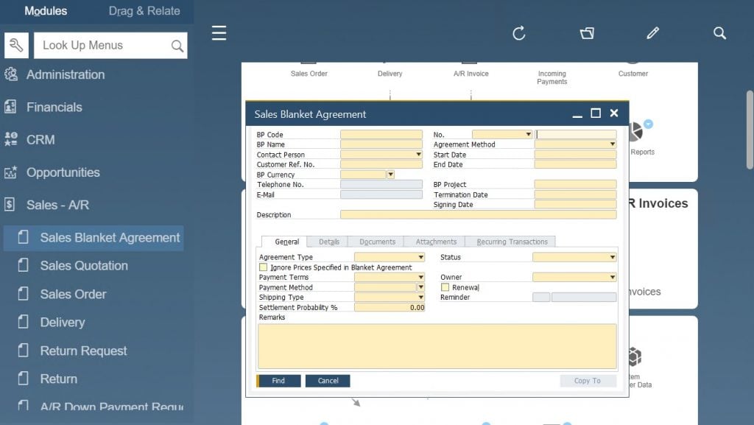The height and width of the screenshot is (425, 754).
Task: Click the refresh icon in the top toolbar
Action: coord(519,33)
